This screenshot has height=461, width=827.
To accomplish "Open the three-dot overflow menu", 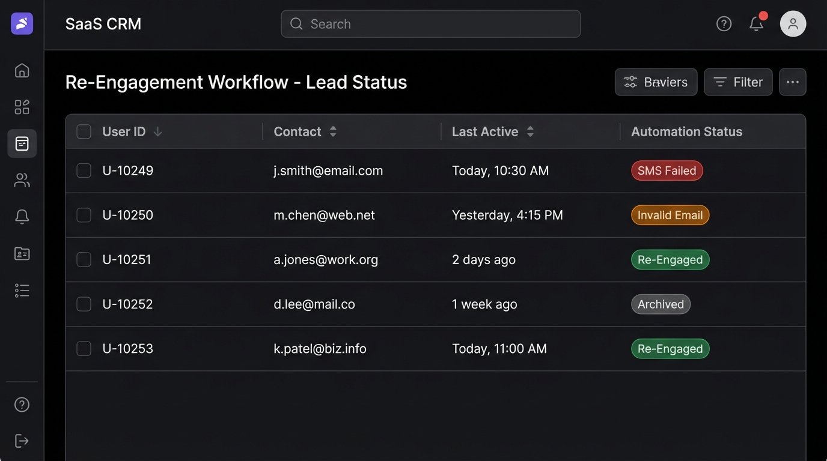I will point(793,82).
